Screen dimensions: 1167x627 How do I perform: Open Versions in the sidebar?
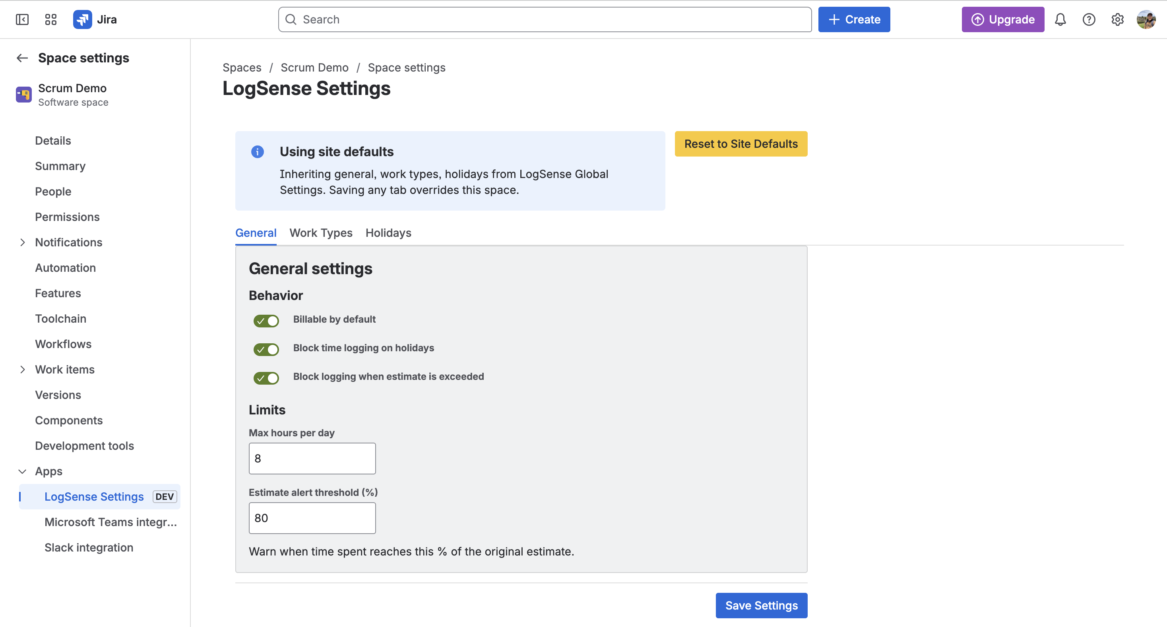[58, 395]
